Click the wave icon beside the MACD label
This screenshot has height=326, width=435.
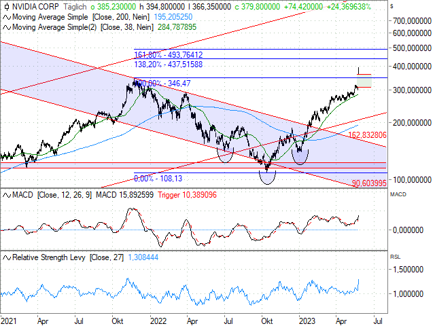7,195
